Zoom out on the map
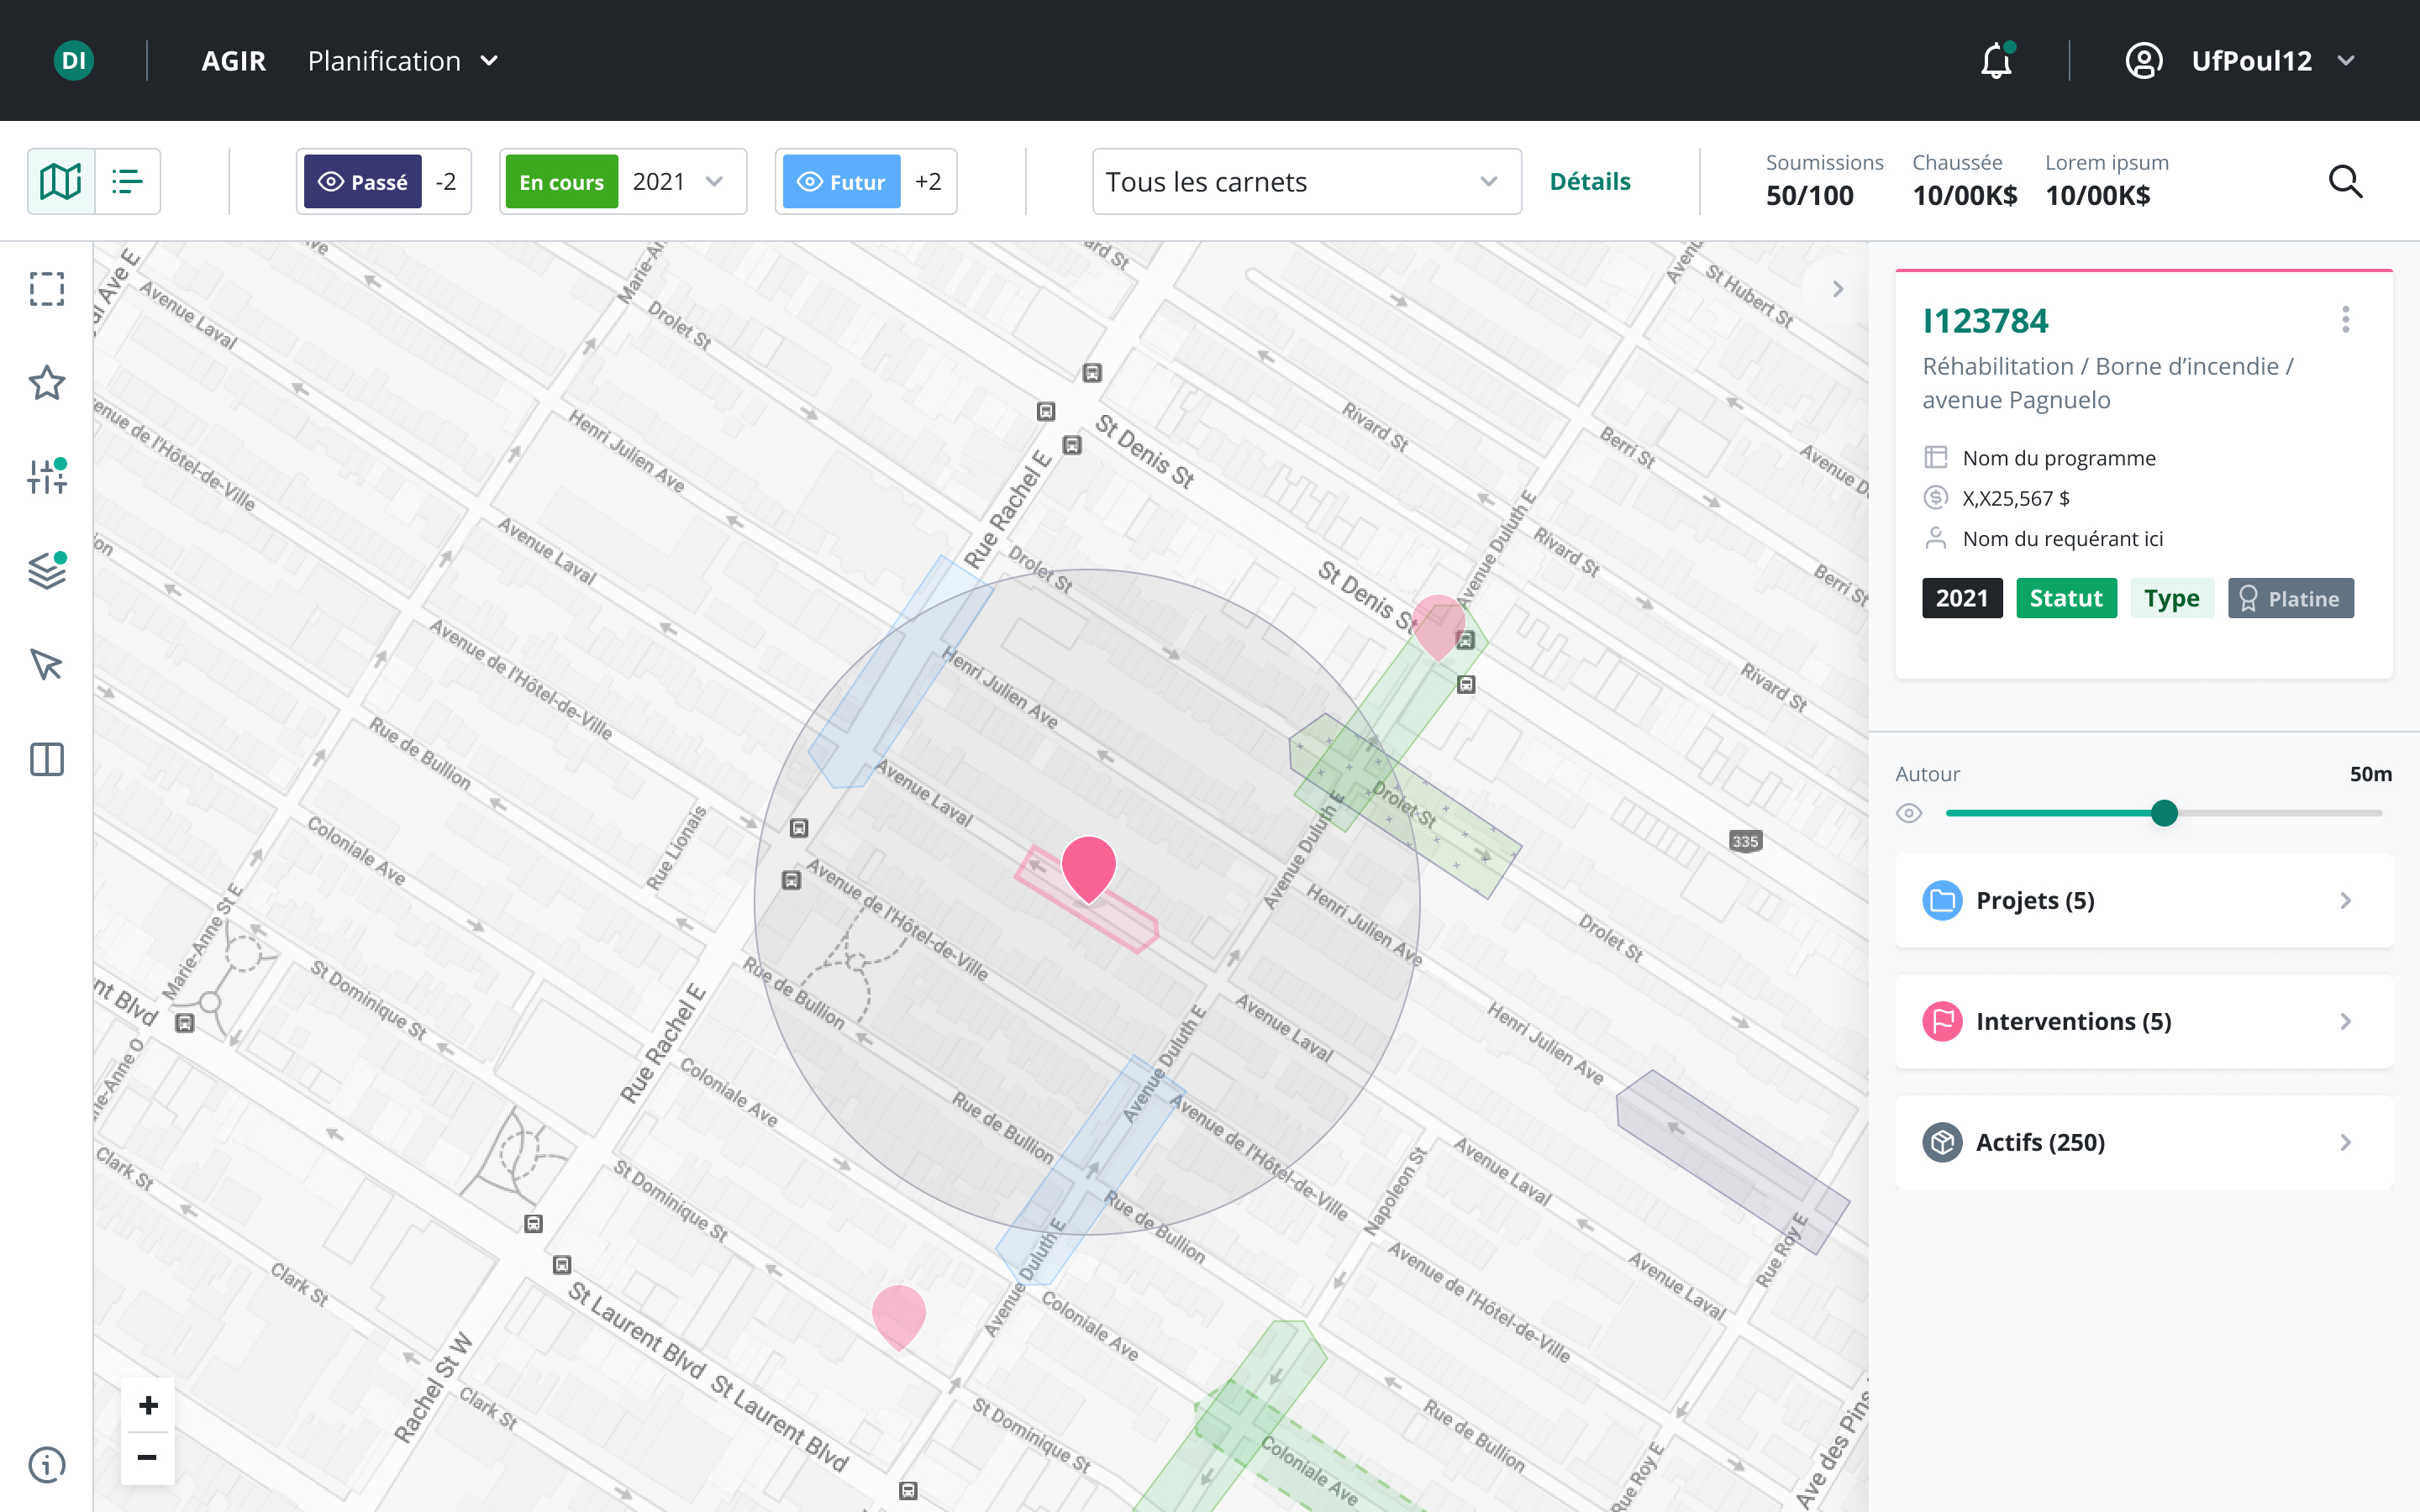Viewport: 2420px width, 1512px height. pos(148,1458)
